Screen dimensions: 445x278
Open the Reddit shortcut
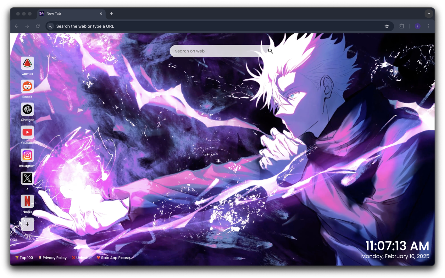point(27,87)
